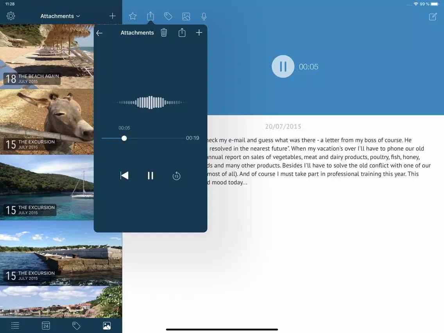This screenshot has height=333, width=444.
Task: Delete the attachment with trash icon
Action: point(164,33)
